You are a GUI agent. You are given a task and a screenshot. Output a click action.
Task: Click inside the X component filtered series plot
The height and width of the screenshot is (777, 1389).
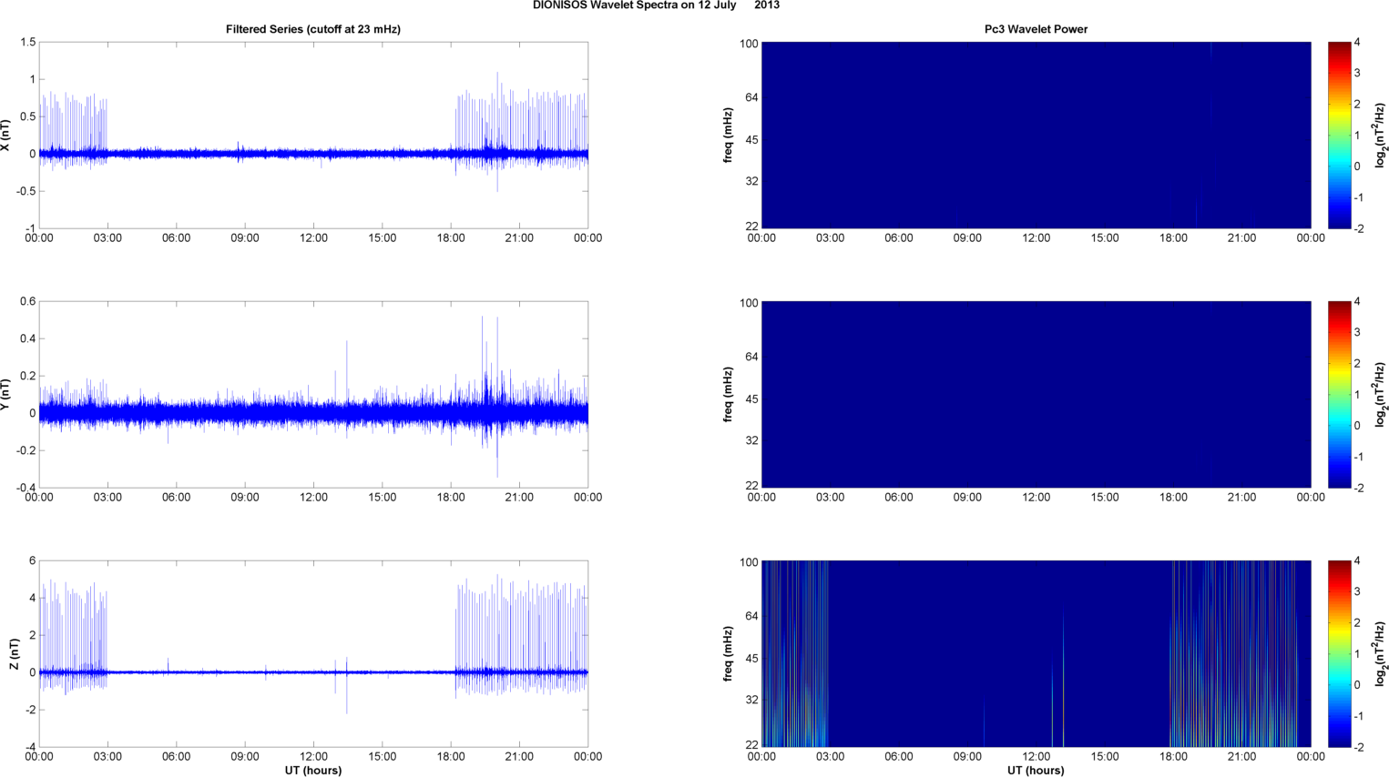point(313,135)
